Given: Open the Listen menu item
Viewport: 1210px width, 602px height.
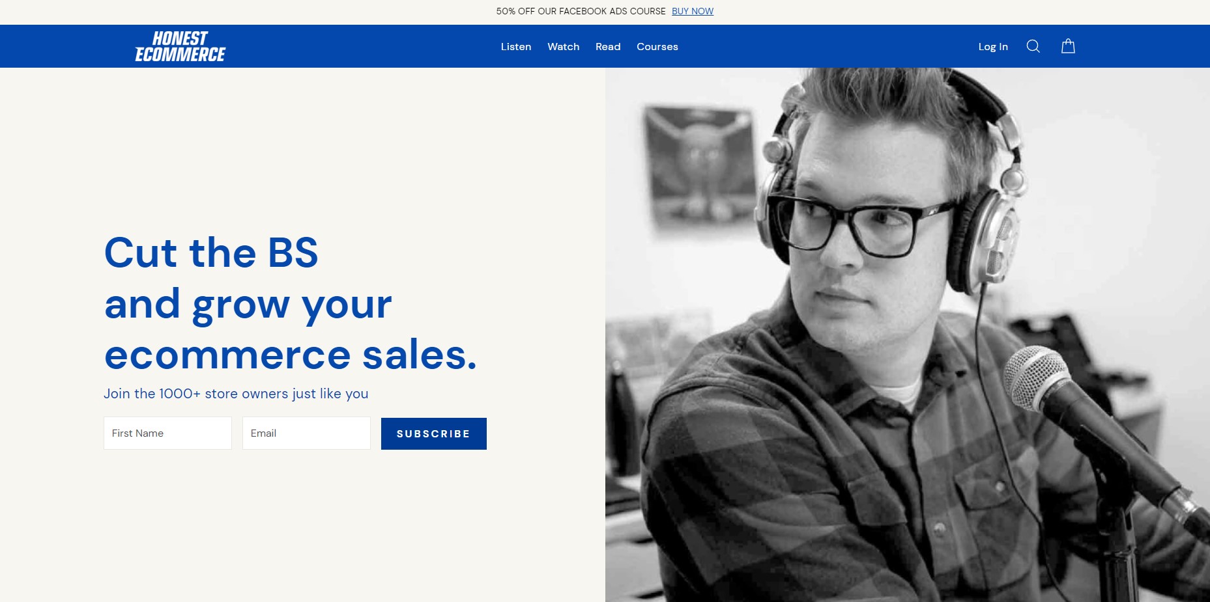Looking at the screenshot, I should [516, 47].
